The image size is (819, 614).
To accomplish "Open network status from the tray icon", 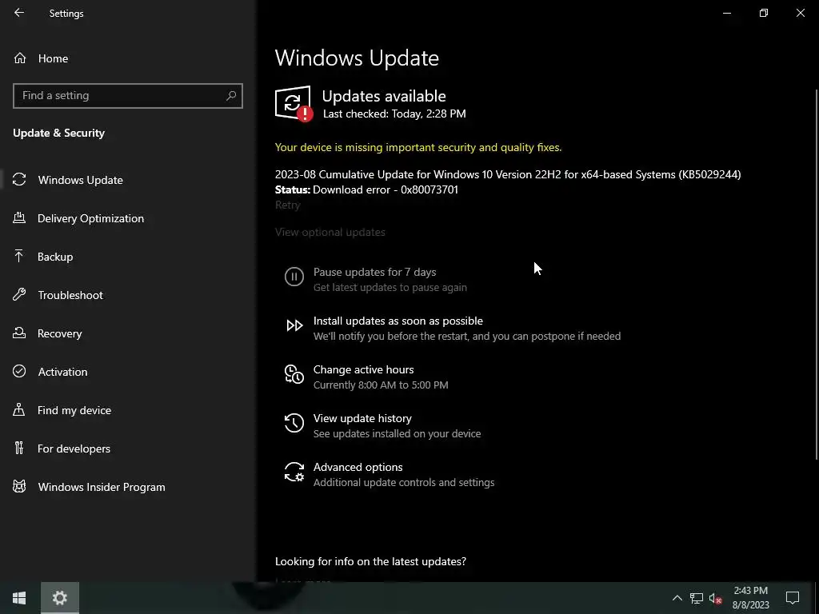I will pyautogui.click(x=697, y=598).
